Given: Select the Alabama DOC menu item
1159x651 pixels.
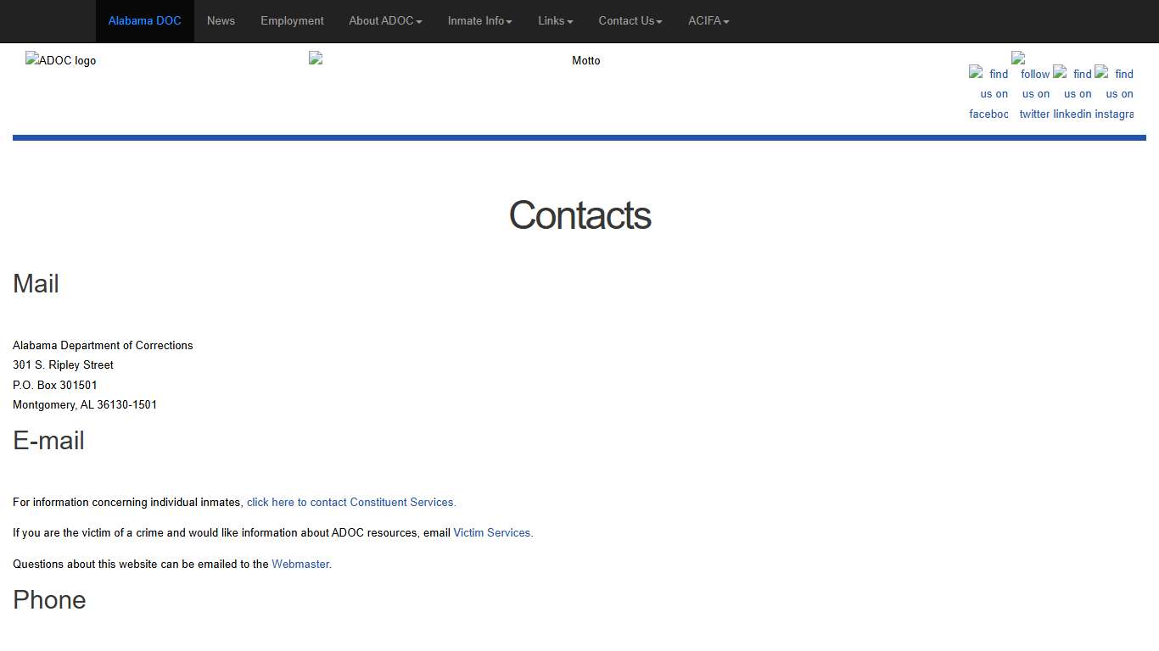Looking at the screenshot, I should (144, 21).
